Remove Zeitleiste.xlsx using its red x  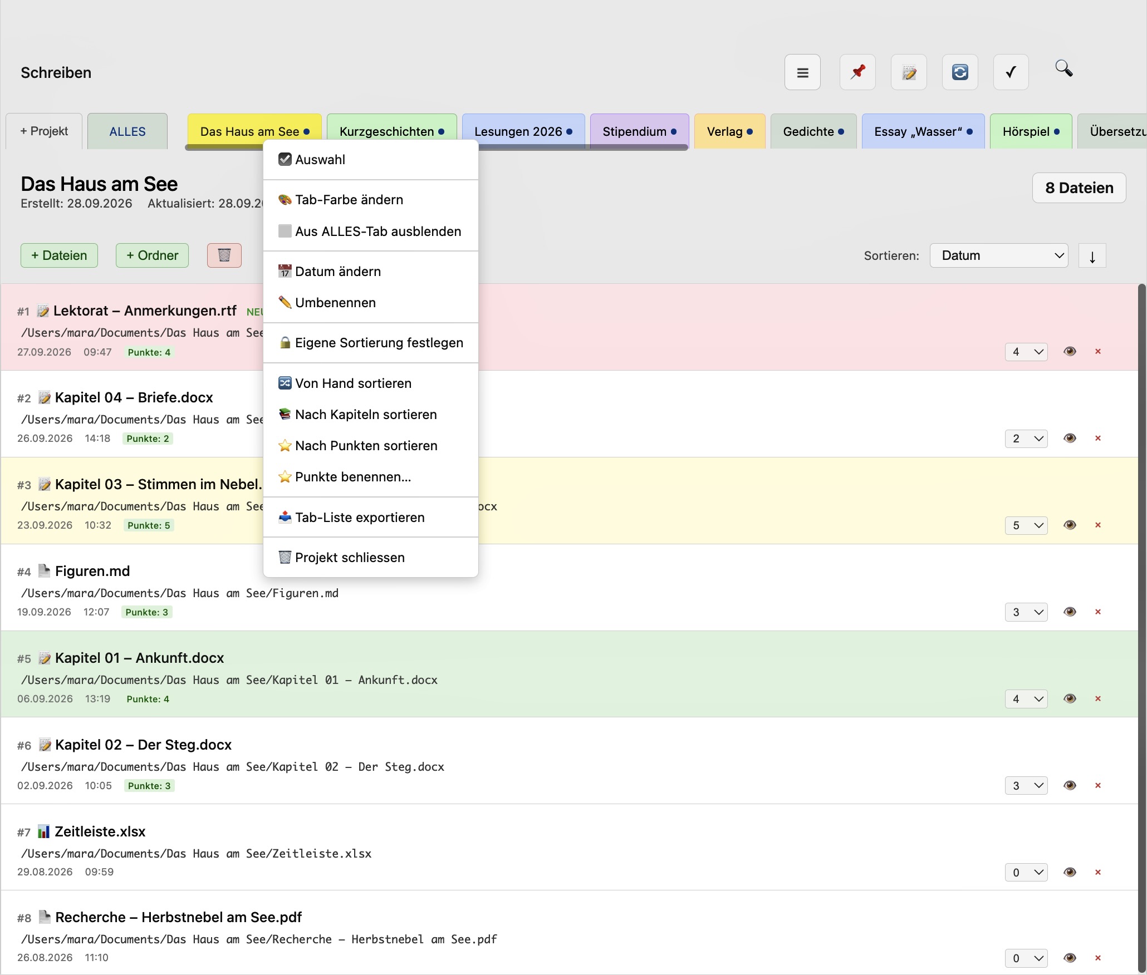click(x=1098, y=872)
